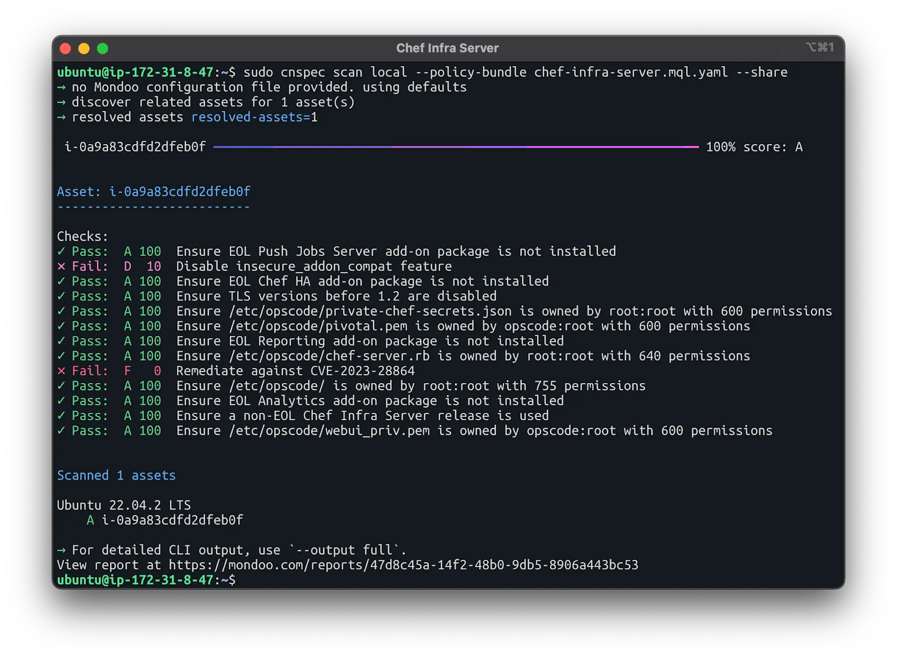Viewport: 897px width, 658px height.
Task: Click the checkmark beside EOL Push Jobs check
Action: point(61,251)
